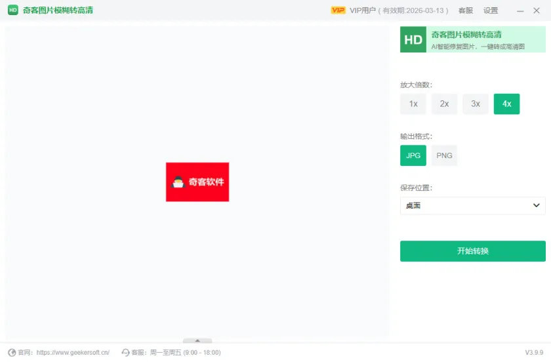Open the geekersoft.cn website link
551x362 pixels.
(x=73, y=353)
